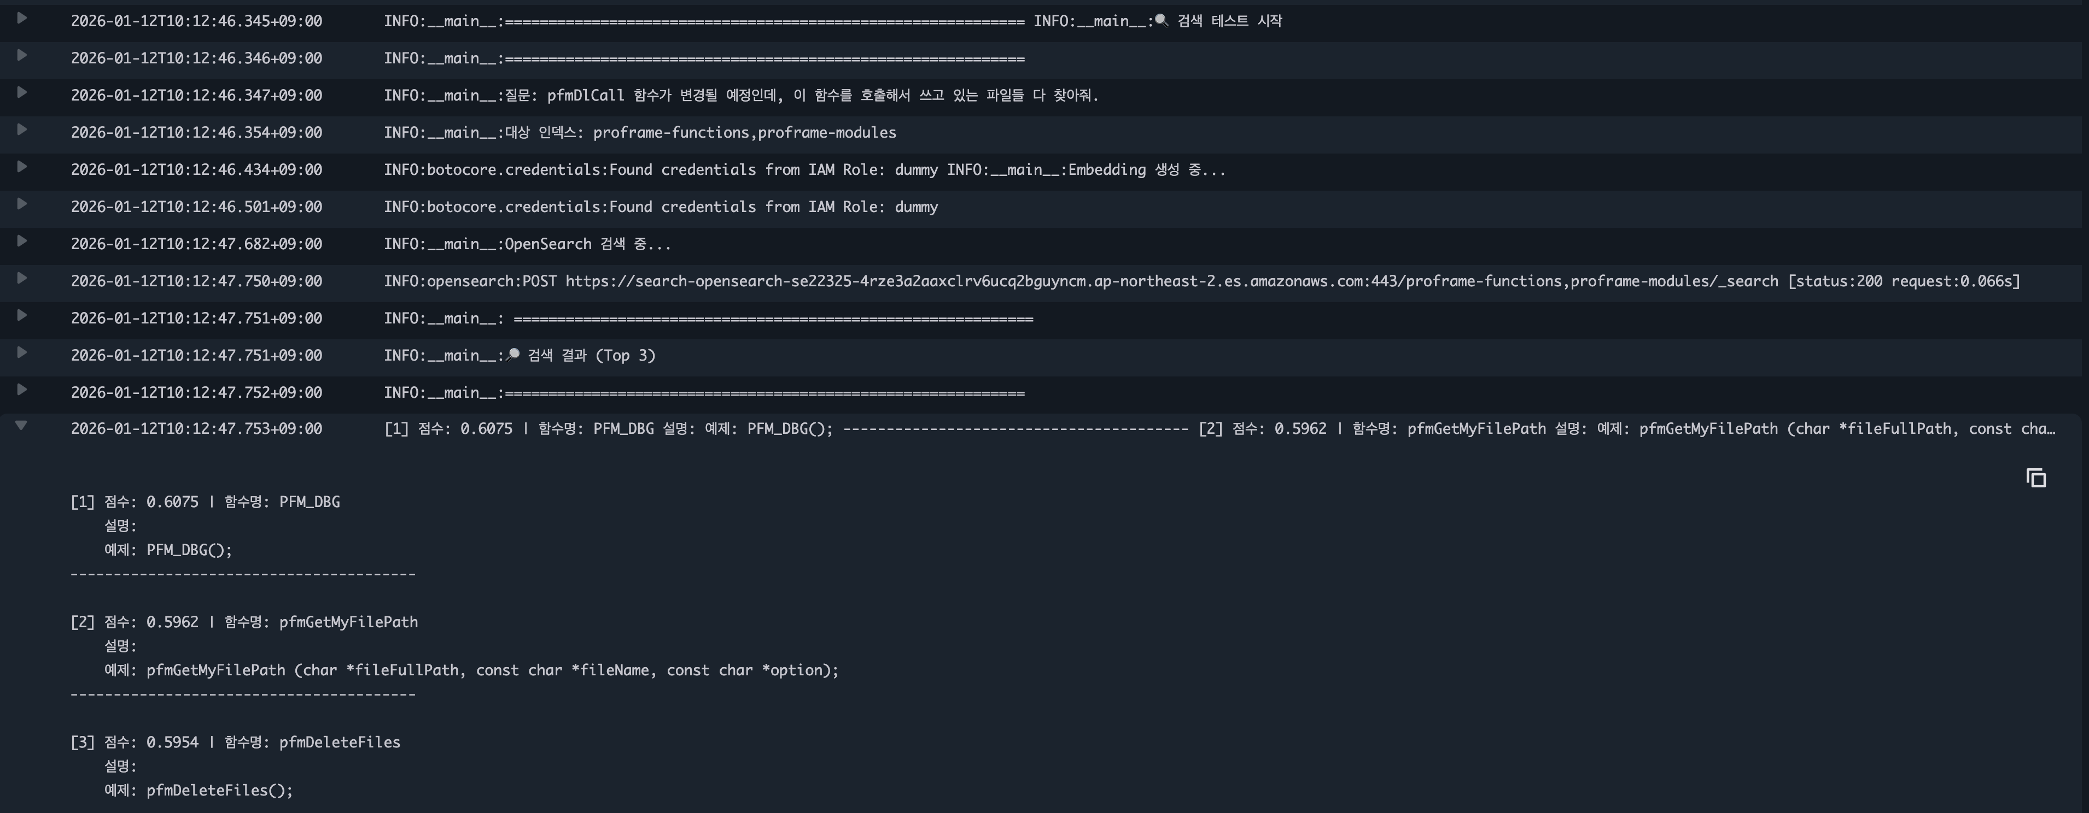Expand log row timestamped 10:12:46.501
The width and height of the screenshot is (2089, 813).
pos(22,203)
